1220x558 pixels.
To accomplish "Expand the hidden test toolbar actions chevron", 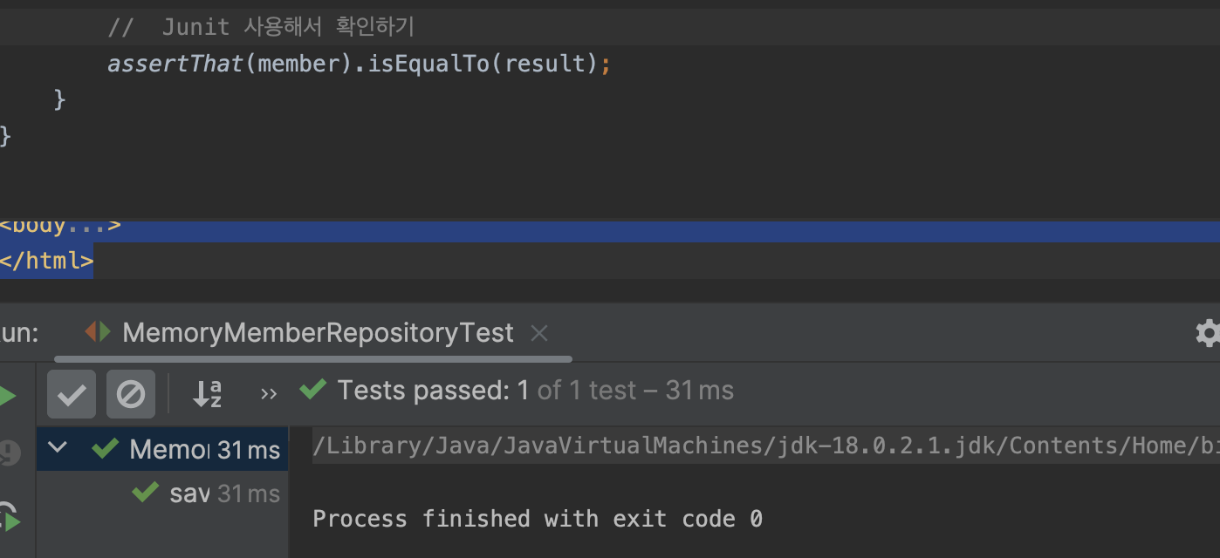I will click(x=269, y=394).
